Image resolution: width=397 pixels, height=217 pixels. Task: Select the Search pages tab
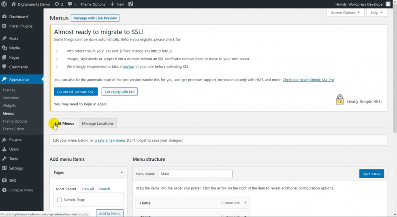105,189
